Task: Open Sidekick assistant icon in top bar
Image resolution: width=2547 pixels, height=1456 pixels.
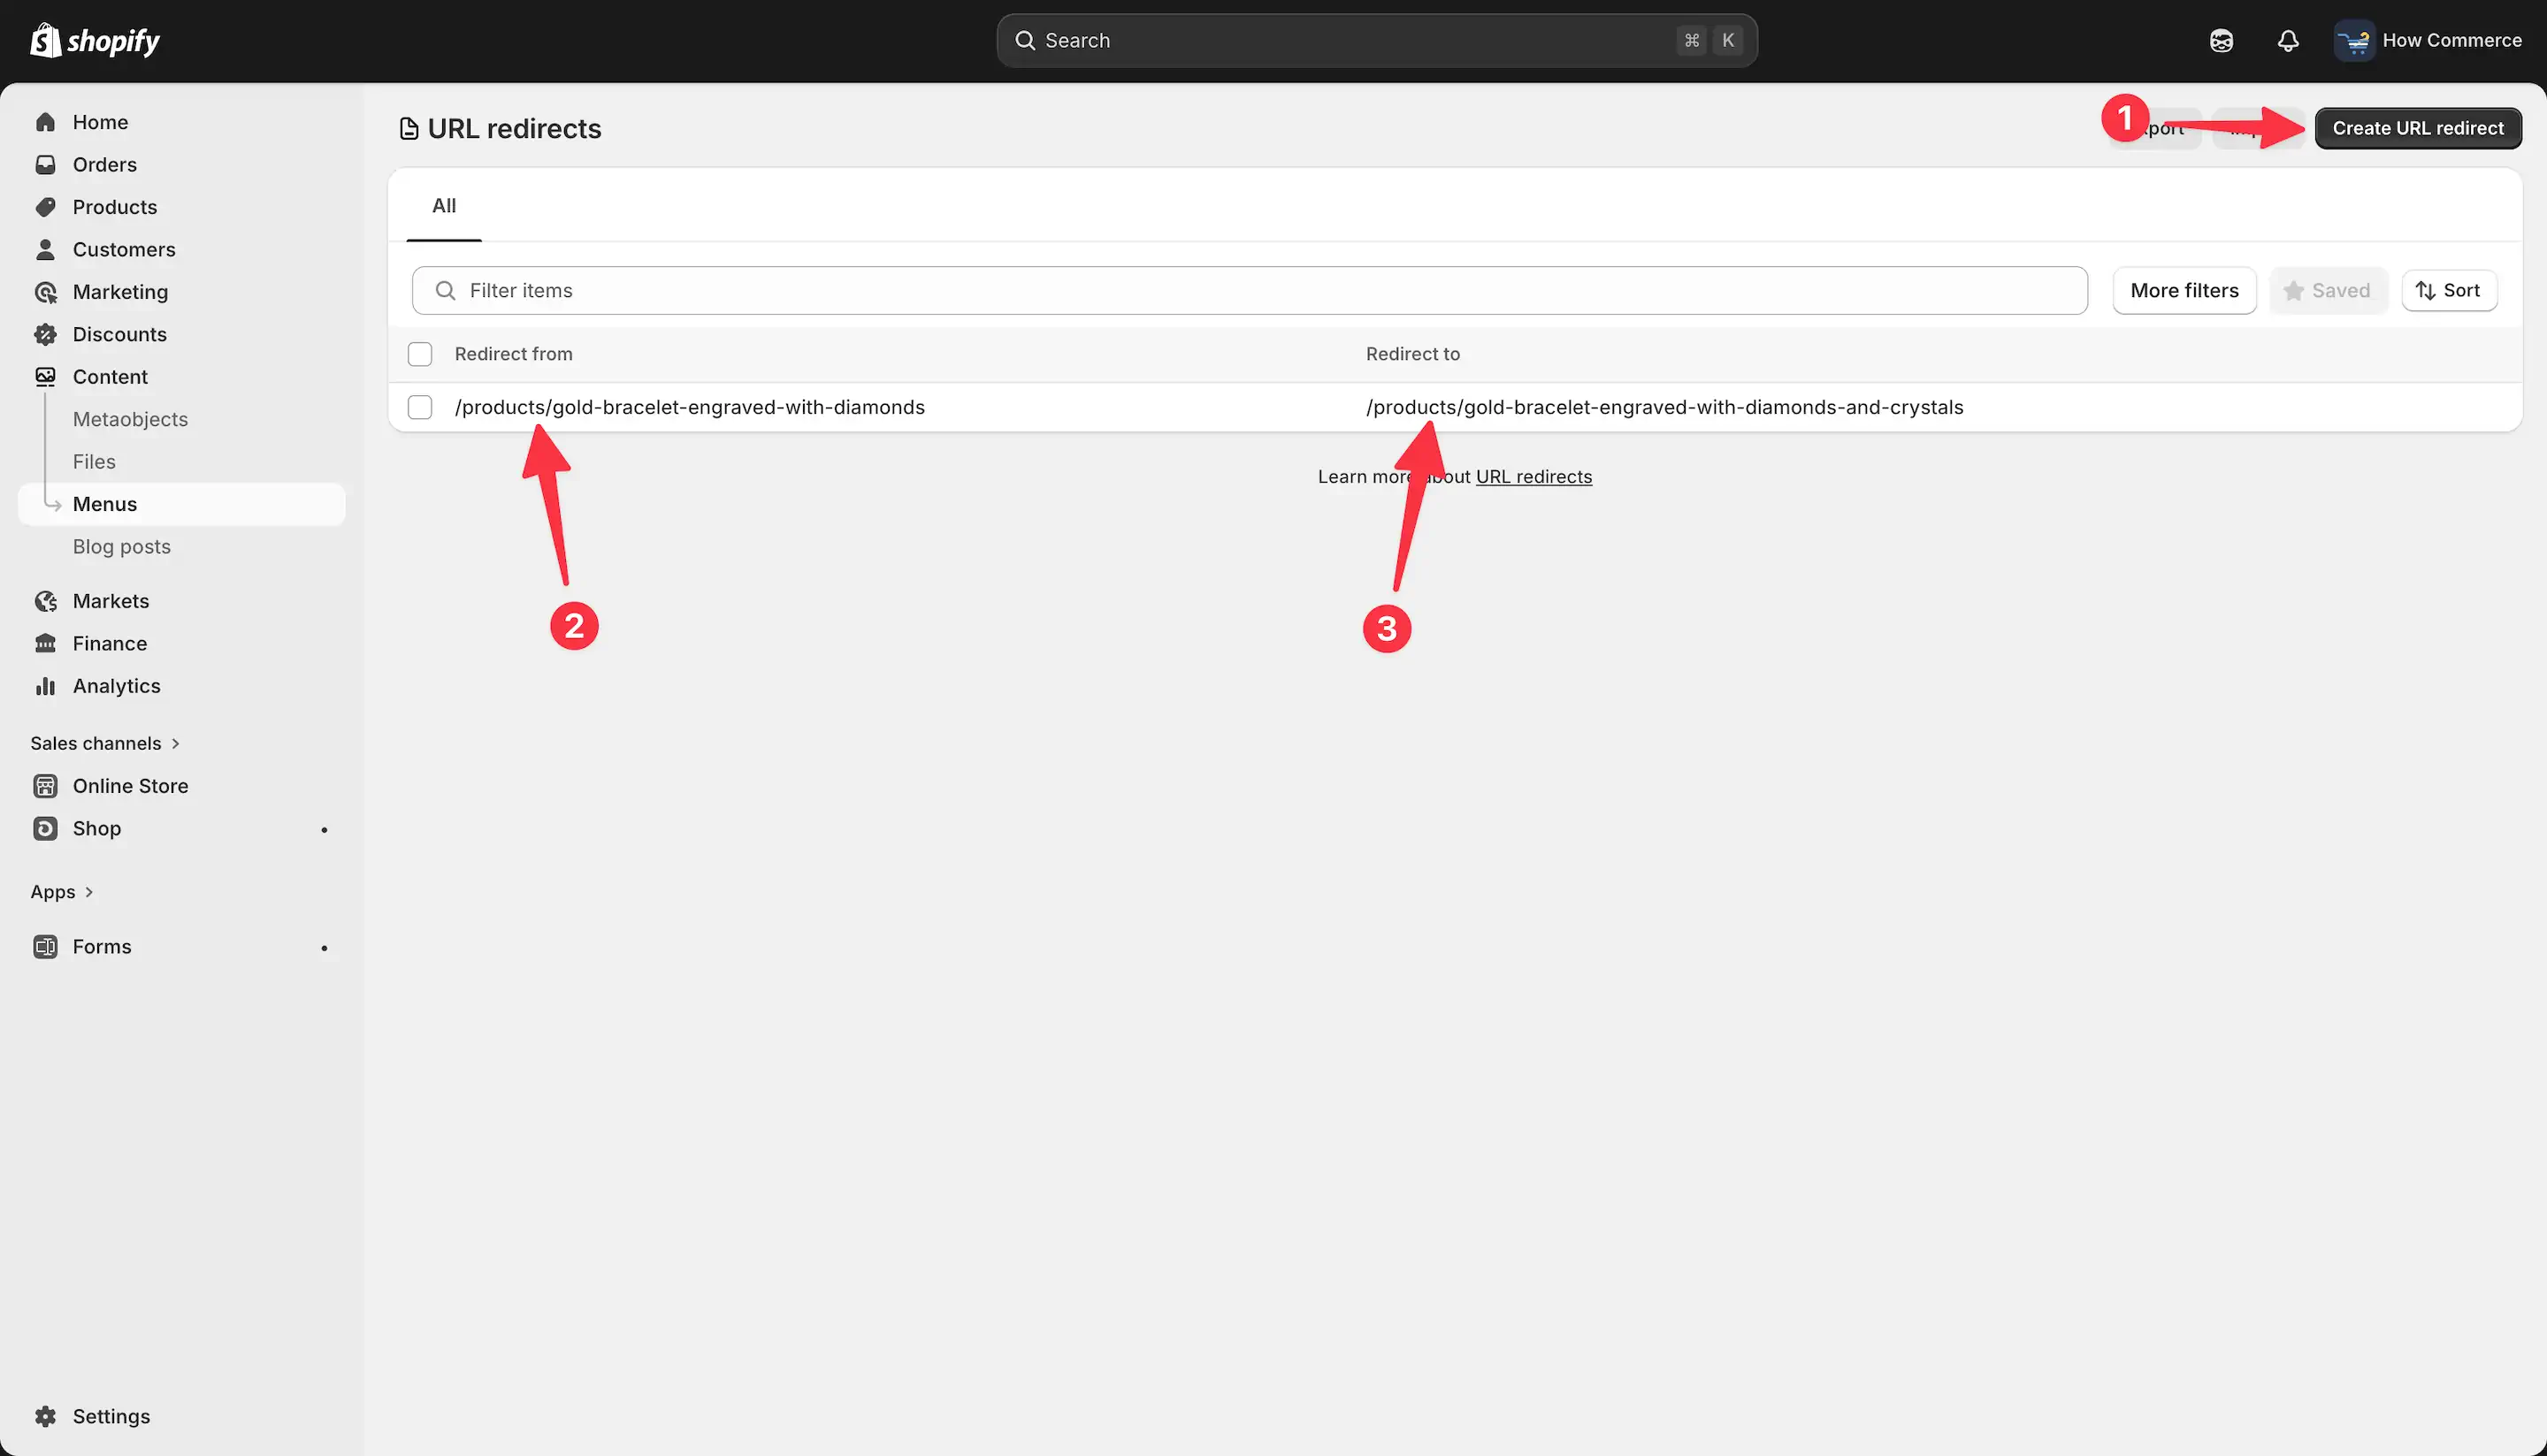Action: (x=2222, y=40)
